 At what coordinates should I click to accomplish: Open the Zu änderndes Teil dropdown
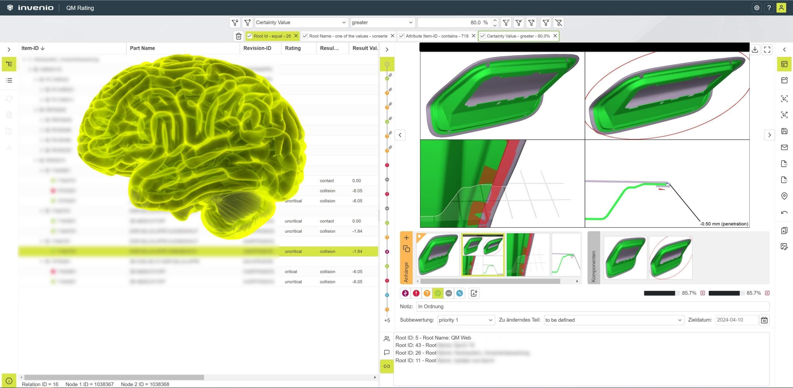pyautogui.click(x=614, y=320)
